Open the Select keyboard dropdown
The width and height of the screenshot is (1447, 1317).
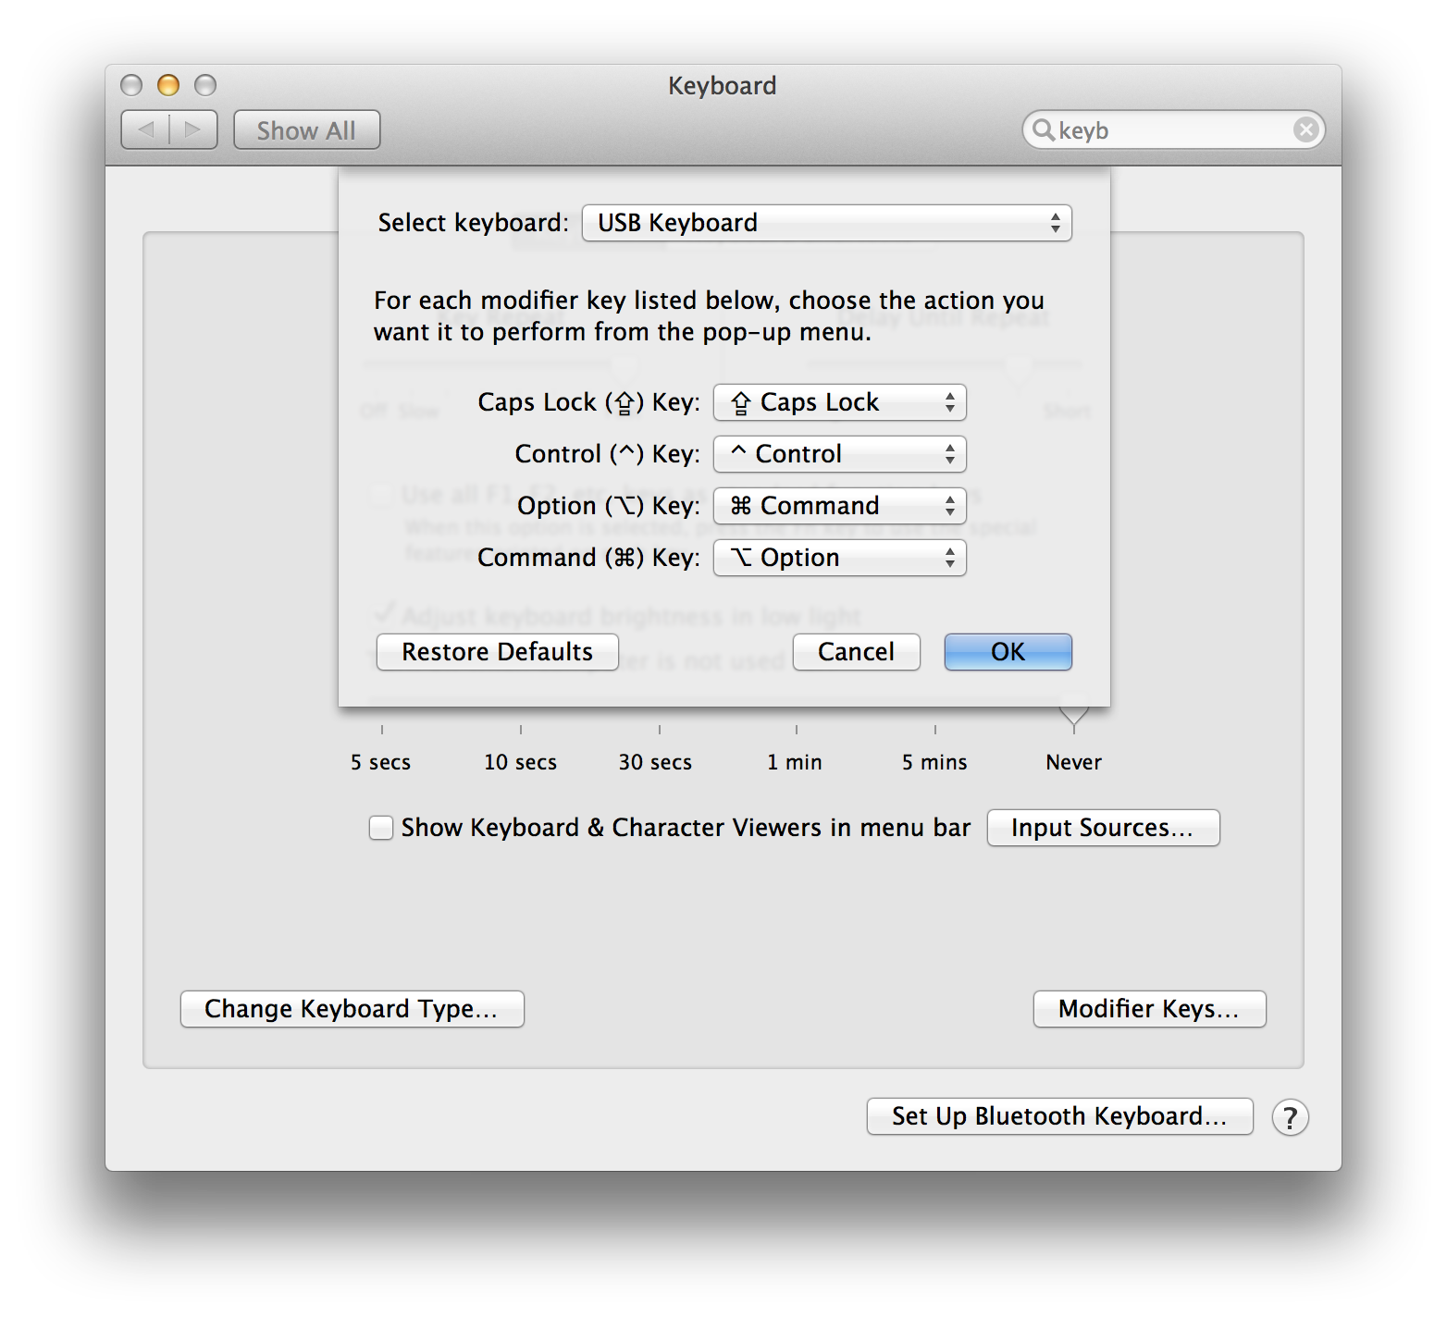click(826, 223)
